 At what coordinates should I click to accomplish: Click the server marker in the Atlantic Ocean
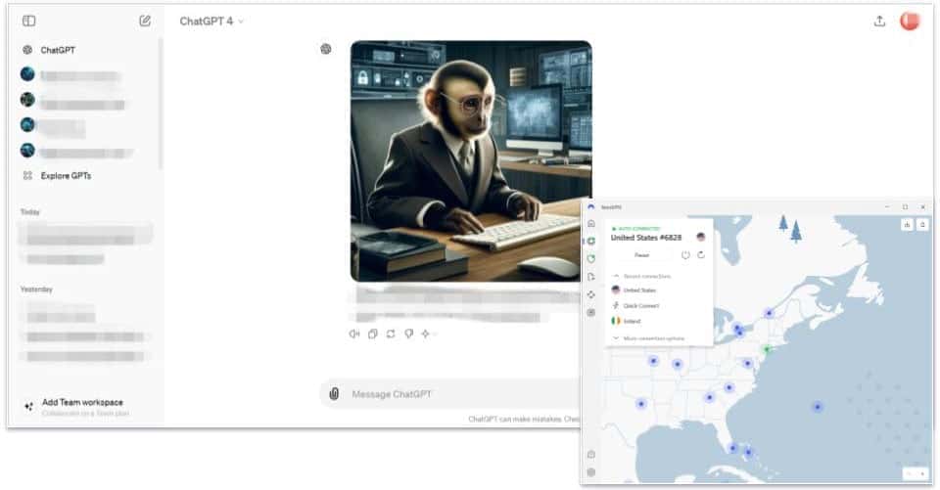coord(818,407)
